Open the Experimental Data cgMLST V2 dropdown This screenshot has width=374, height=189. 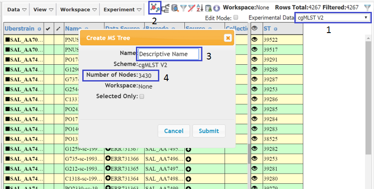click(x=333, y=18)
